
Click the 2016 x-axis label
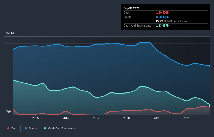coord(66,118)
